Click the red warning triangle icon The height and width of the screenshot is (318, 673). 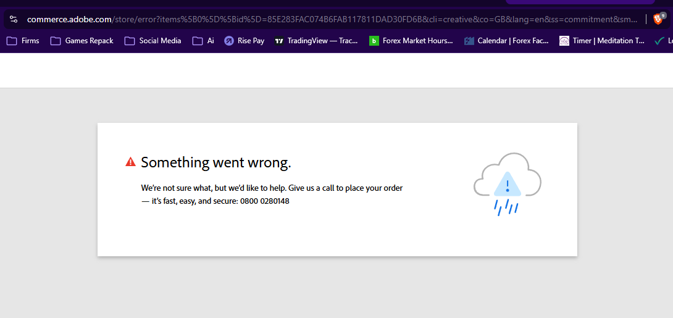click(x=130, y=162)
